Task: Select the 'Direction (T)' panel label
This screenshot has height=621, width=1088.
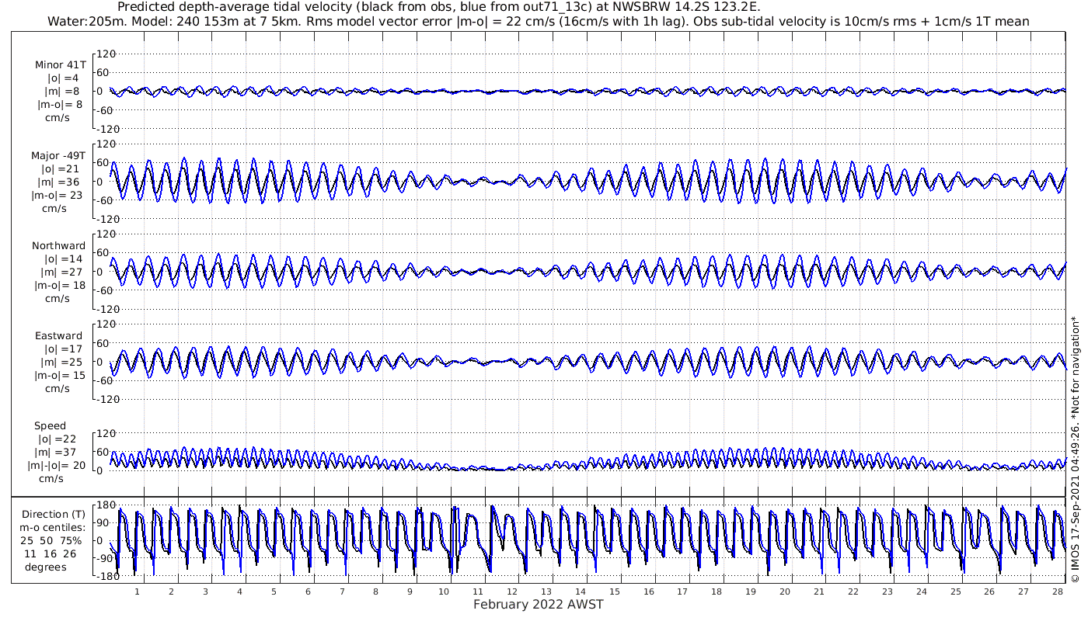Action: 54,515
